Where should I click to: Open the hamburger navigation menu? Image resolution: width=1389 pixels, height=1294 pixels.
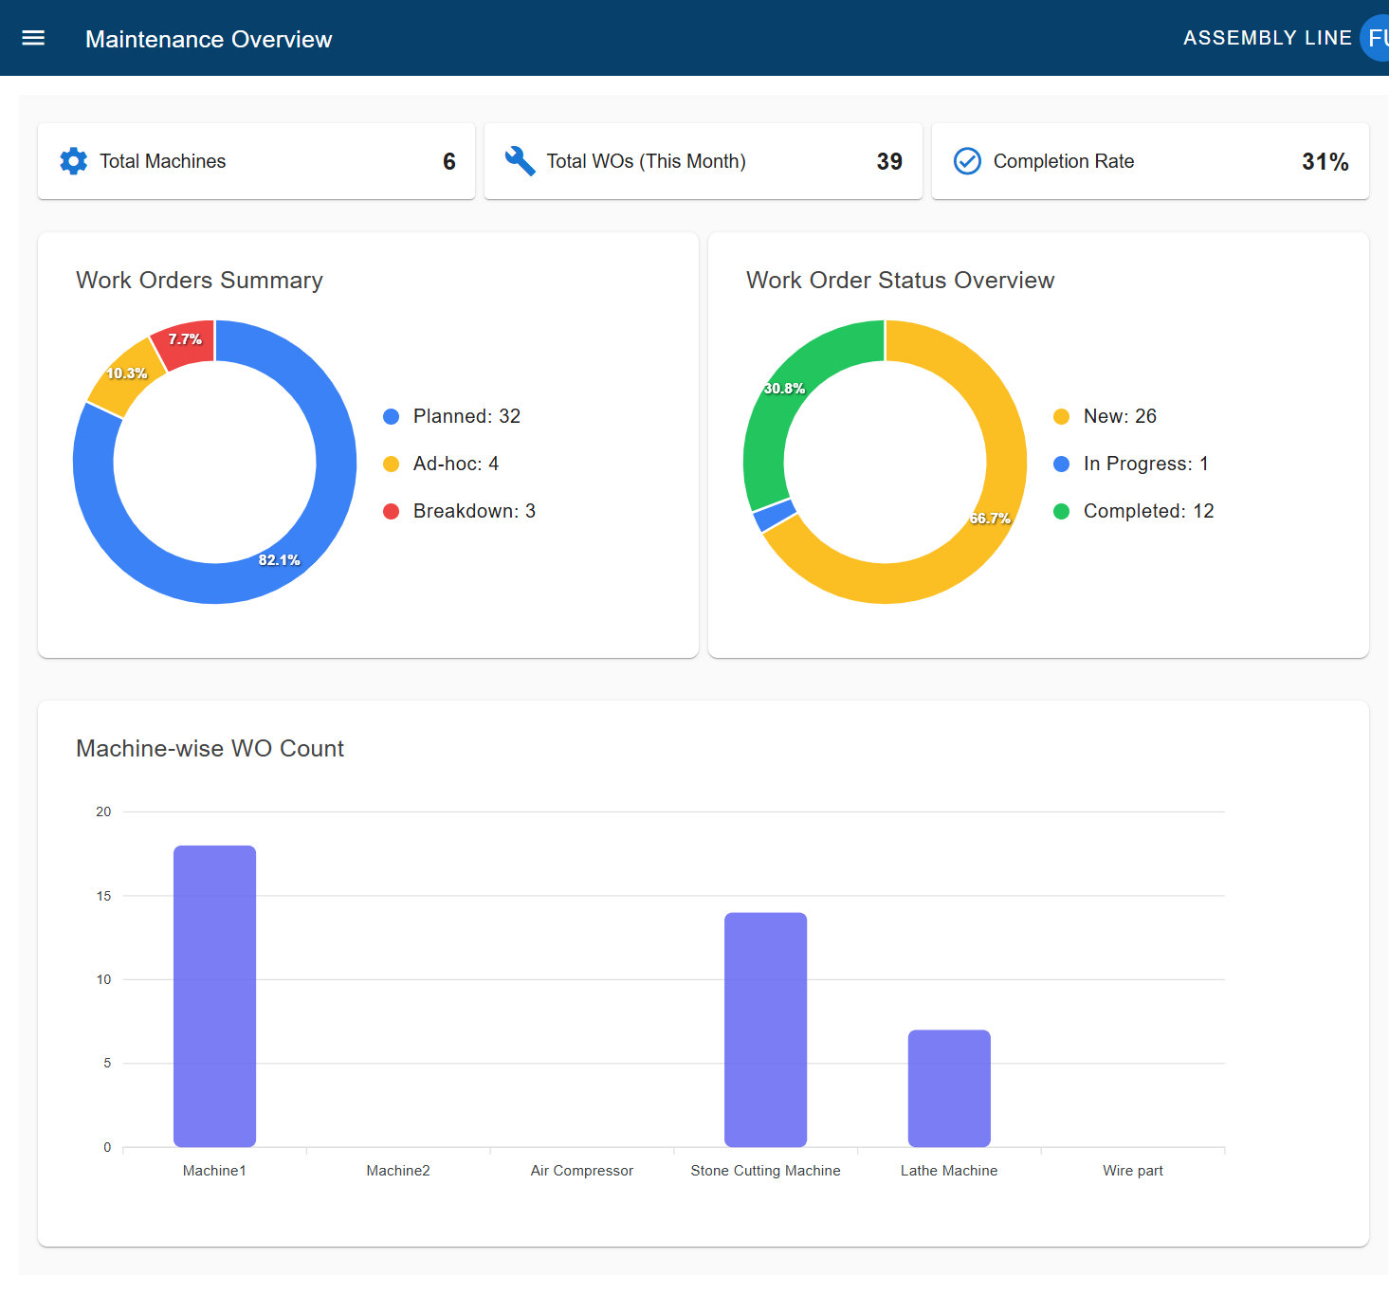point(32,38)
